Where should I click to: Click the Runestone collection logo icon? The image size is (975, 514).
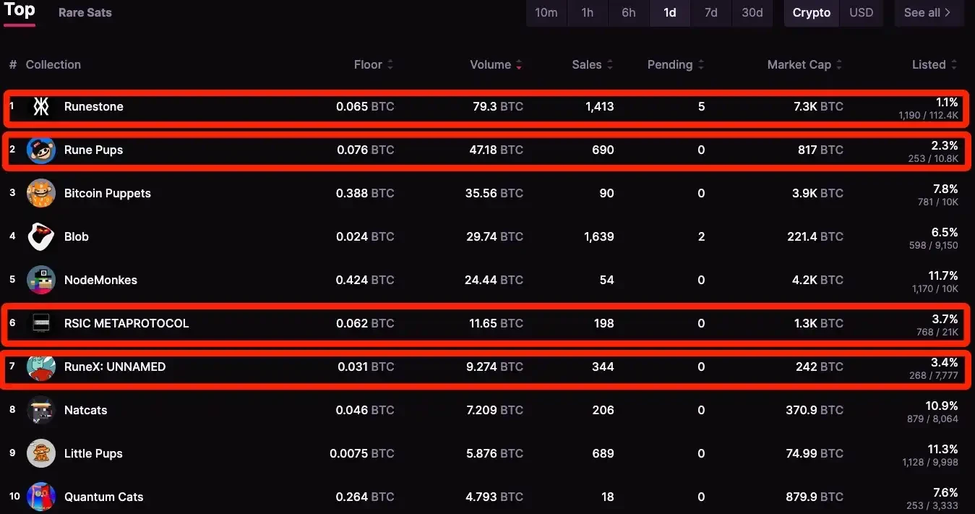[x=41, y=107]
